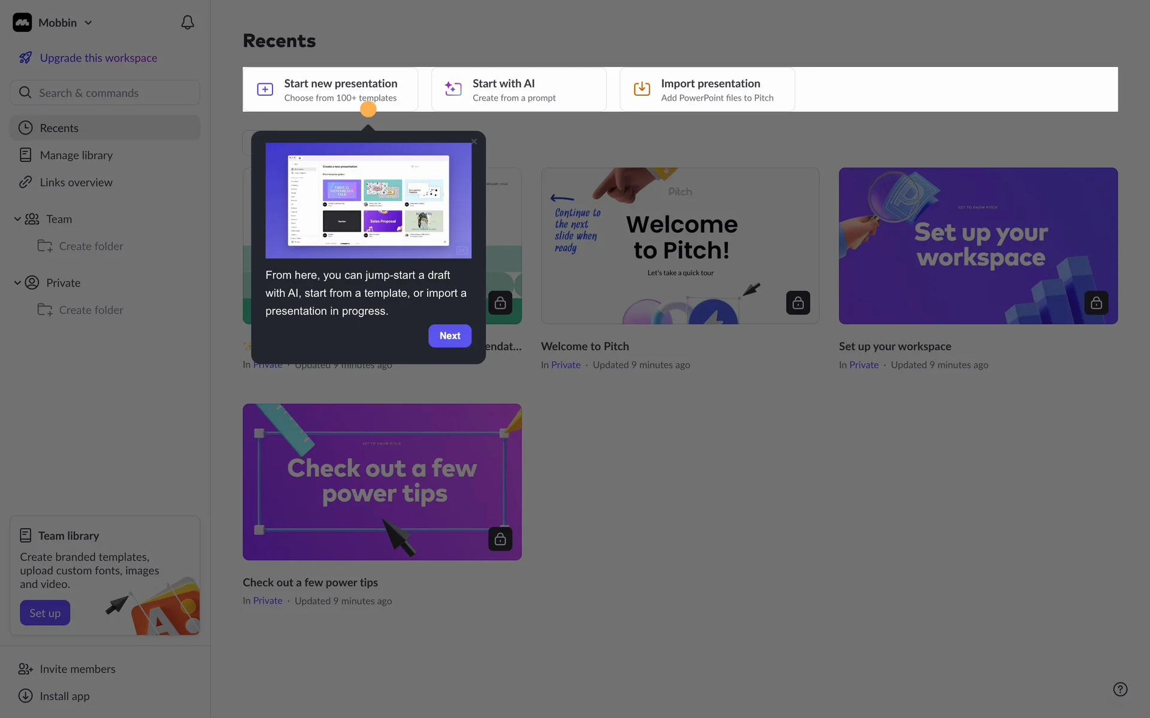Collapse the Team section chevron
This screenshot has width=1150, height=718.
point(17,219)
